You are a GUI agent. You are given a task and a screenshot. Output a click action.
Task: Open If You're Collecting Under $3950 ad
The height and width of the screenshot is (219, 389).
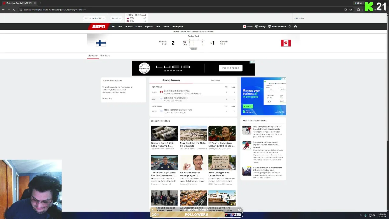[222, 137]
